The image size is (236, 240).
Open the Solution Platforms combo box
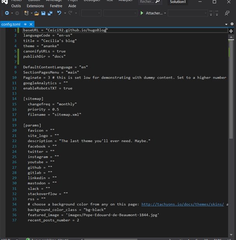121,13
